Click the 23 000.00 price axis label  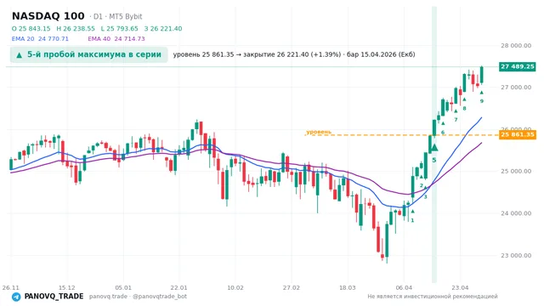pyautogui.click(x=516, y=255)
